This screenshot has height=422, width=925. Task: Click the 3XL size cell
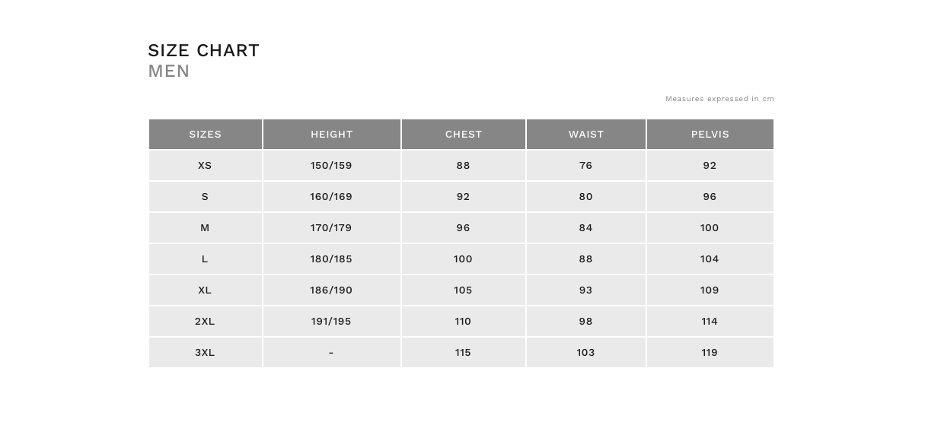(206, 352)
